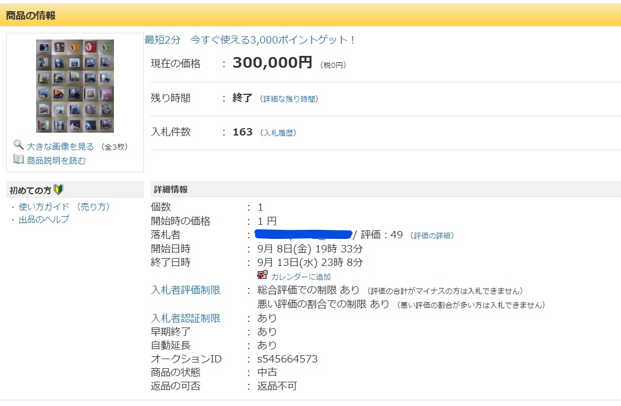The image size is (621, 406).
Task: Click the open book icon beside 商品説明を読む
Action: [x=19, y=160]
